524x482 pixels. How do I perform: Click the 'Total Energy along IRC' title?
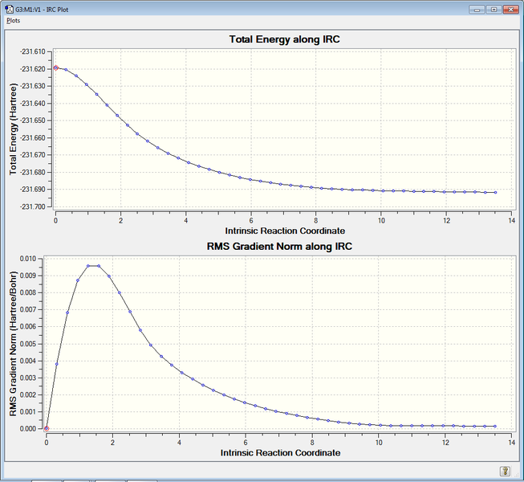pos(284,39)
